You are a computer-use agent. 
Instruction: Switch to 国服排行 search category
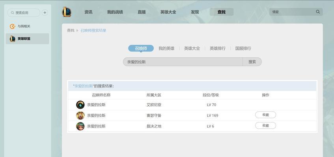243,48
